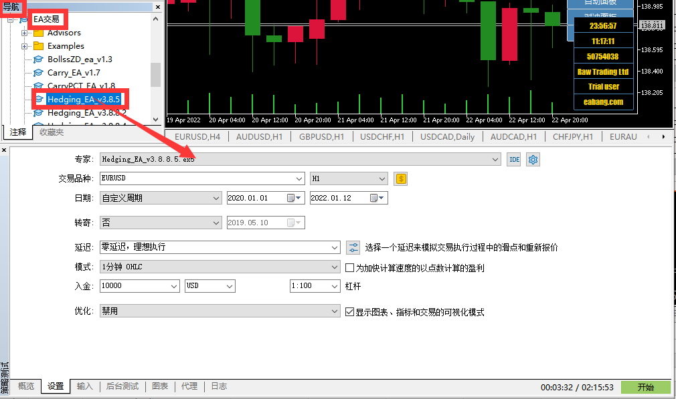Uncheck the visualization mode checkbox
Viewport: 676px width, 399px height.
[x=349, y=312]
